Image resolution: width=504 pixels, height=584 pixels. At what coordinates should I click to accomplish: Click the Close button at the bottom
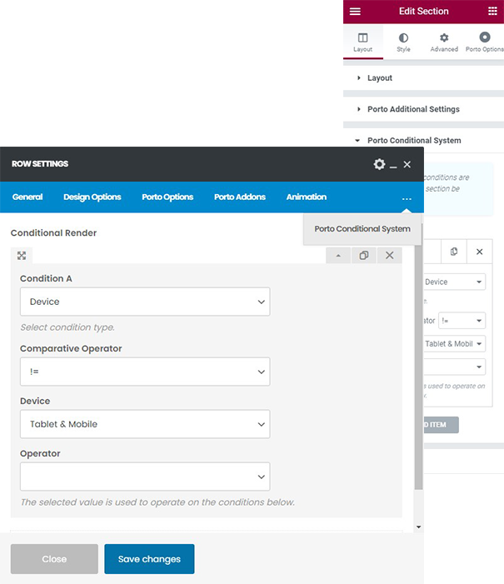[x=54, y=559]
